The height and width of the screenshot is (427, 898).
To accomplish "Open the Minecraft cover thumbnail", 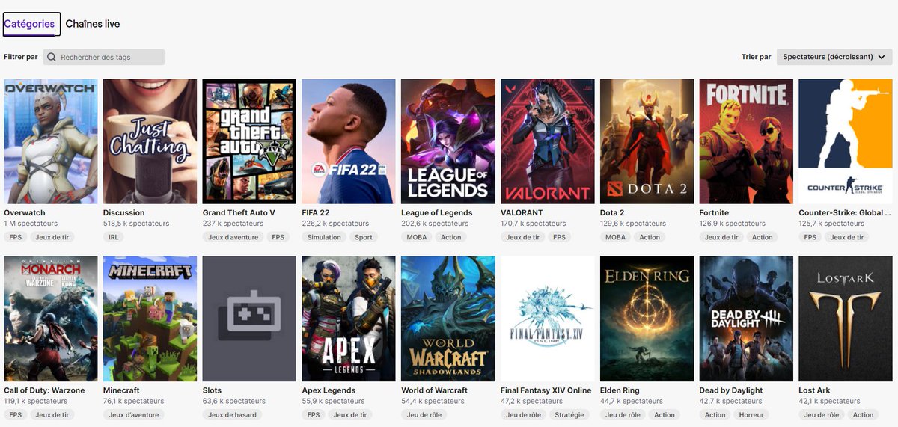I will click(150, 319).
